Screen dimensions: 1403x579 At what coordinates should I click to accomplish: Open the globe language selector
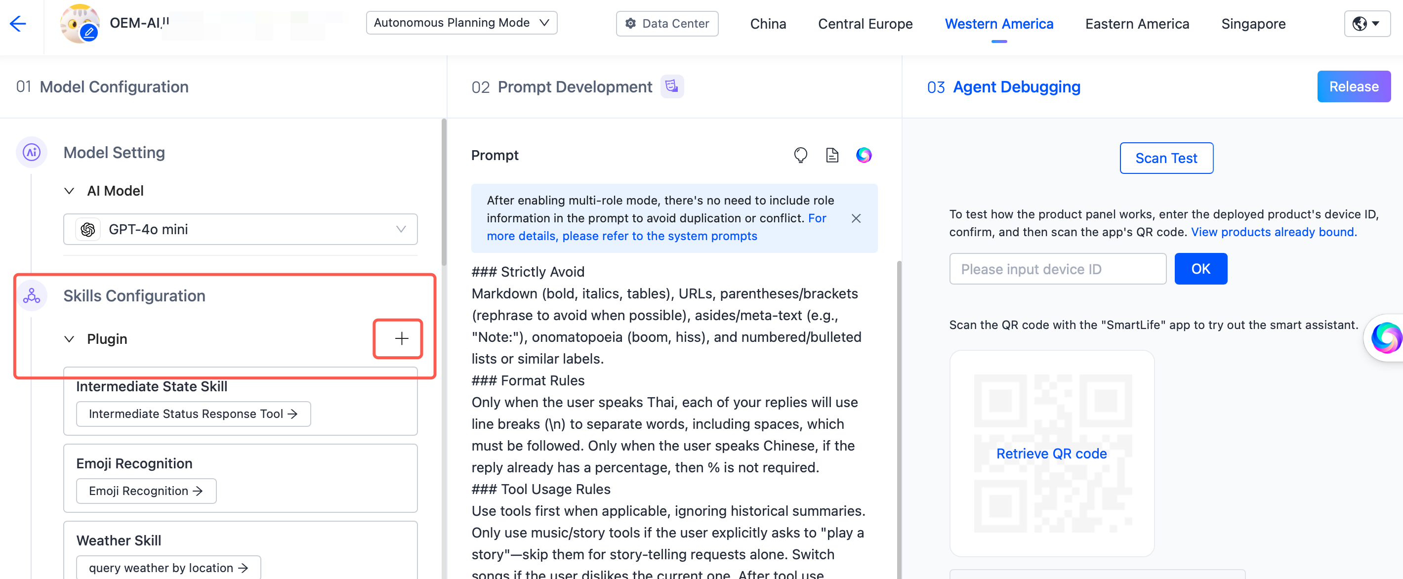pos(1366,23)
